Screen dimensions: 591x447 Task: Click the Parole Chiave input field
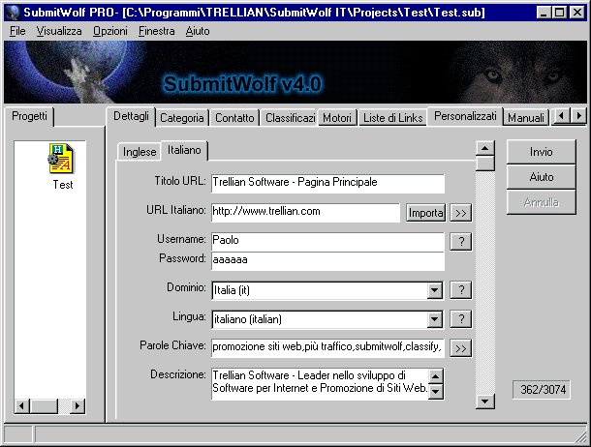327,348
